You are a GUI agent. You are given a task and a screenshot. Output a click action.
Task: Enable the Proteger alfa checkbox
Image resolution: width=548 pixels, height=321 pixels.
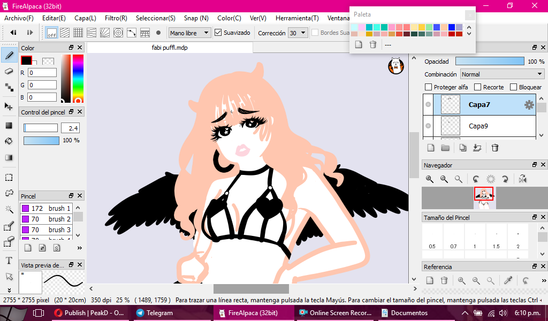[x=428, y=87]
